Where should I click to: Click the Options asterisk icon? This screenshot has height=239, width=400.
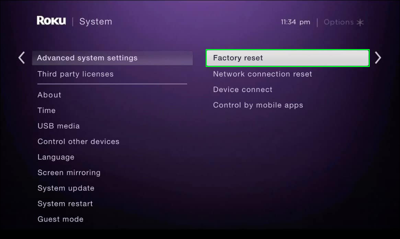click(360, 22)
